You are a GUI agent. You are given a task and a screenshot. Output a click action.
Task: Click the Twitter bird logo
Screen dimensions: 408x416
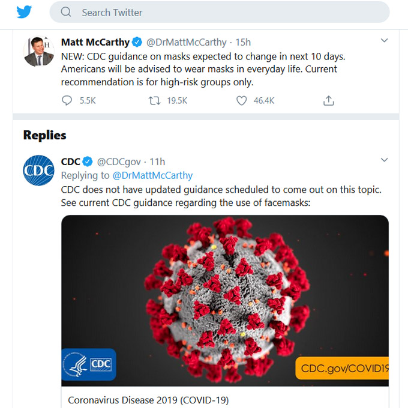(24, 12)
